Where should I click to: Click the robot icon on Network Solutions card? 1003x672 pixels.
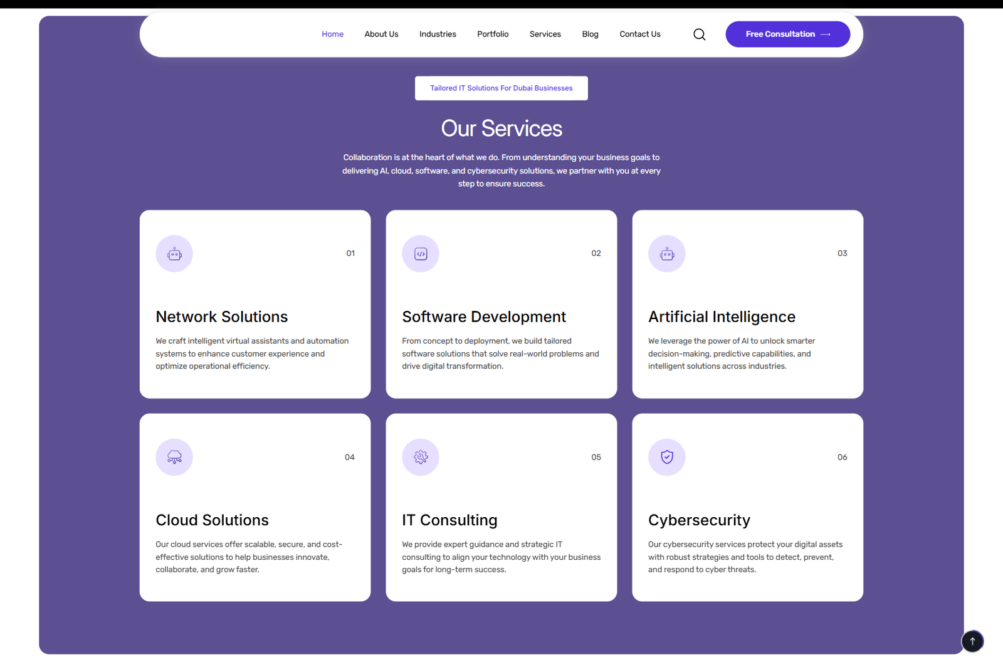174,254
